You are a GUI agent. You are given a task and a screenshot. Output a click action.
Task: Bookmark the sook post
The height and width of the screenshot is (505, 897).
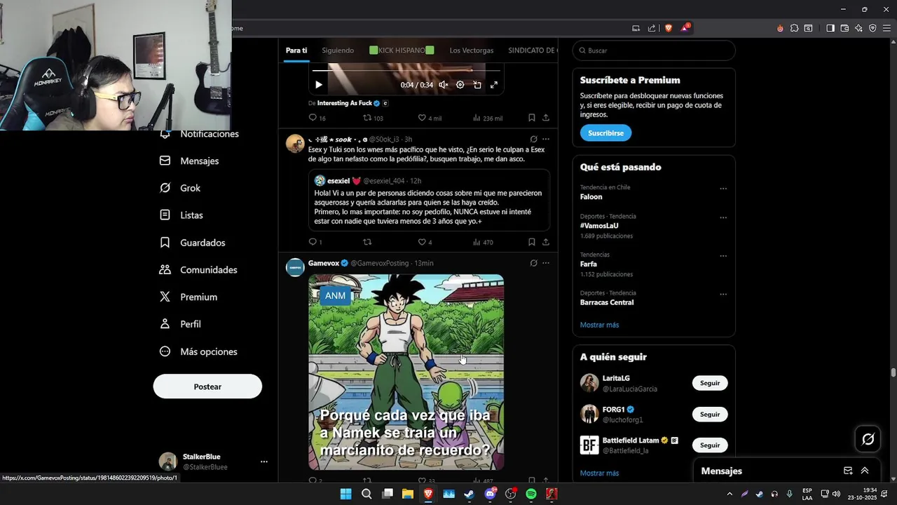tap(532, 242)
